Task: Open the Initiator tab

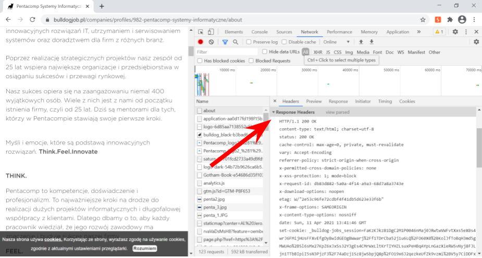Action: tap(363, 101)
